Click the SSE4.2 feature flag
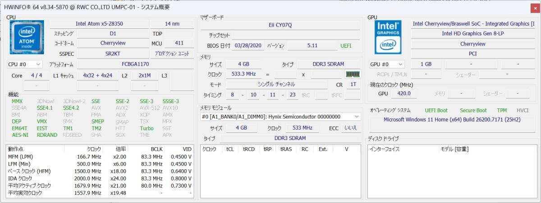The image size is (541, 203). pos(71,108)
